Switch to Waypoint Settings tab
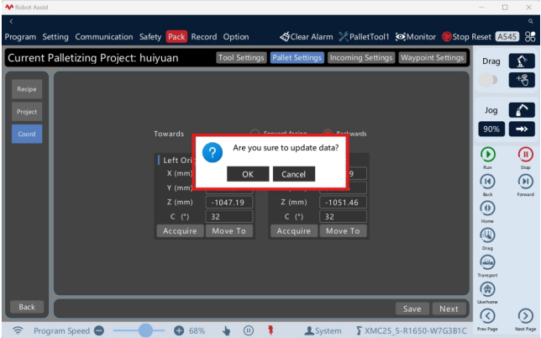This screenshot has height=338, width=541. pos(433,58)
